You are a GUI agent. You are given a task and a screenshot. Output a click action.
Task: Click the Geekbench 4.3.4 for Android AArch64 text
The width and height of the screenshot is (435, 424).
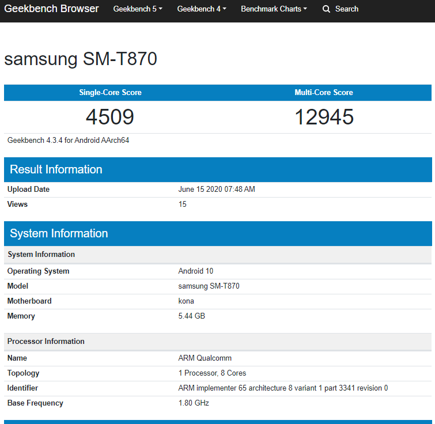pyautogui.click(x=68, y=141)
